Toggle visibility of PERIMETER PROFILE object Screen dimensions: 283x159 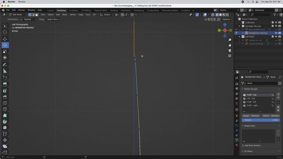click(276, 33)
